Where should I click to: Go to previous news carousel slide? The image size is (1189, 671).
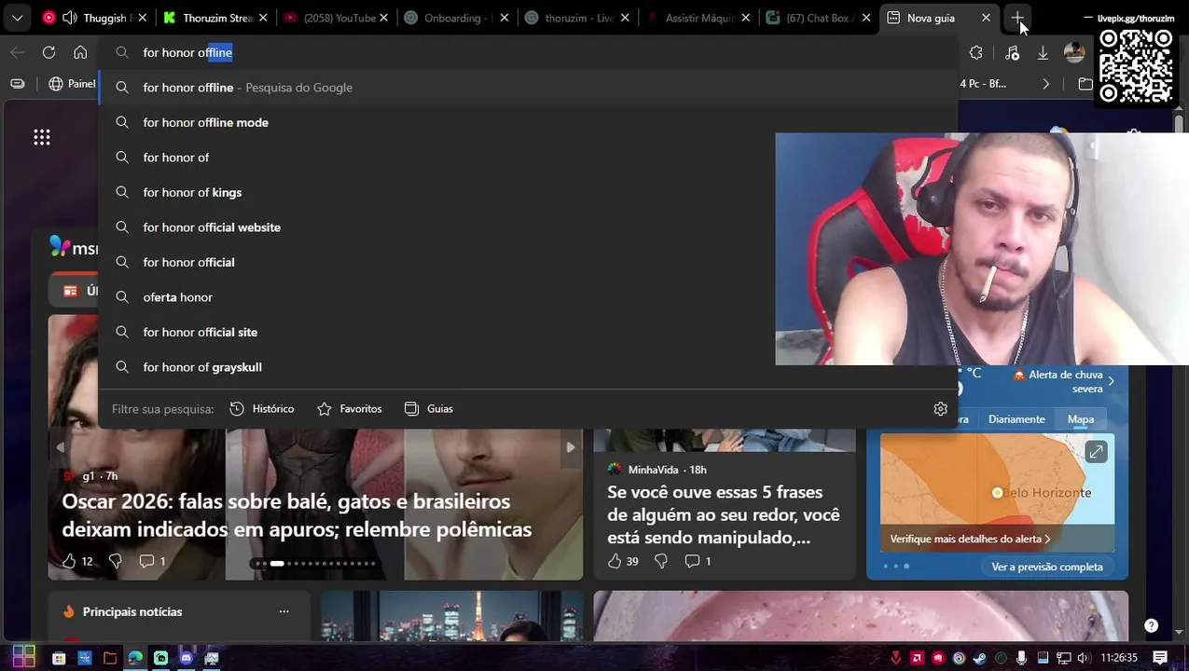[x=60, y=447]
